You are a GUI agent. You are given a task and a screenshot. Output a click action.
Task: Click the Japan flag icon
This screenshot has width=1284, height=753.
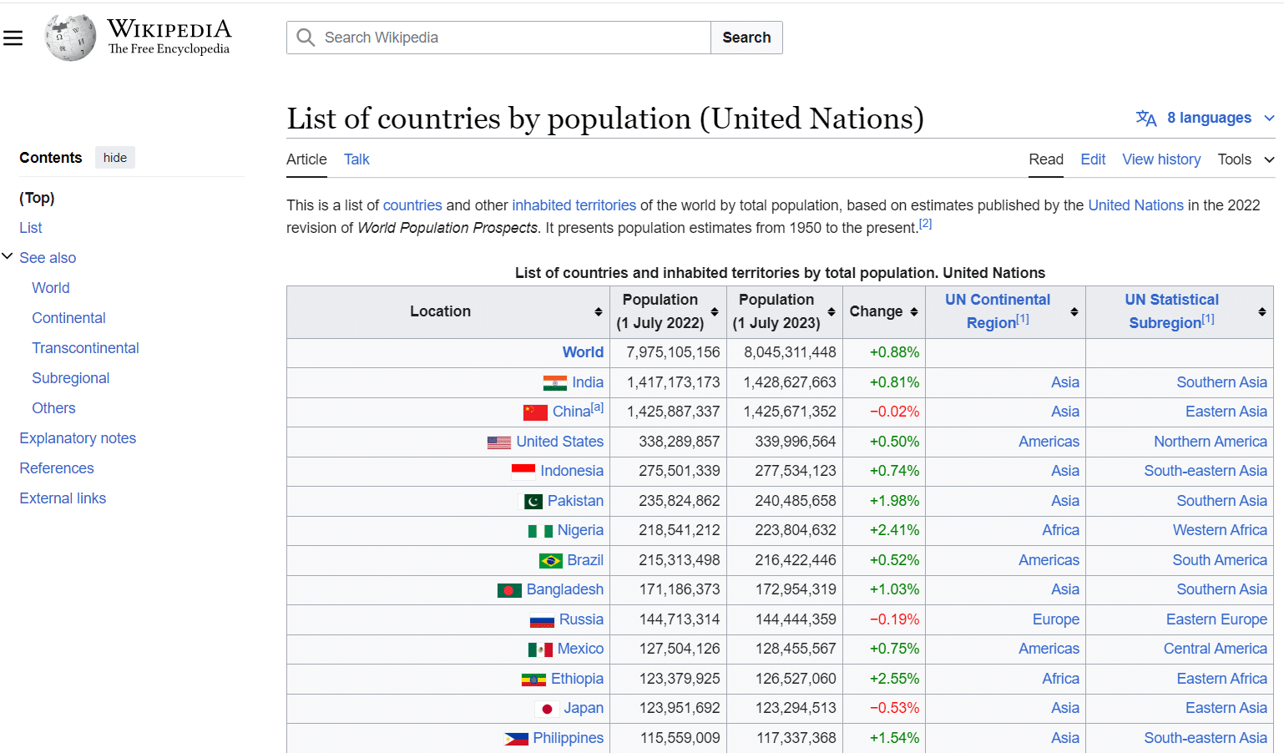coord(547,709)
